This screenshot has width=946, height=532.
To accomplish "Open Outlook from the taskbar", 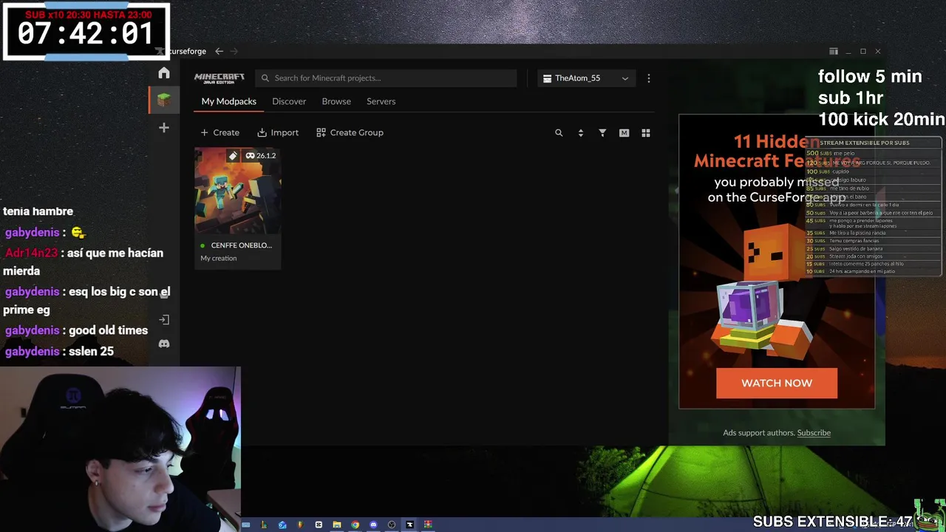I will coord(282,525).
